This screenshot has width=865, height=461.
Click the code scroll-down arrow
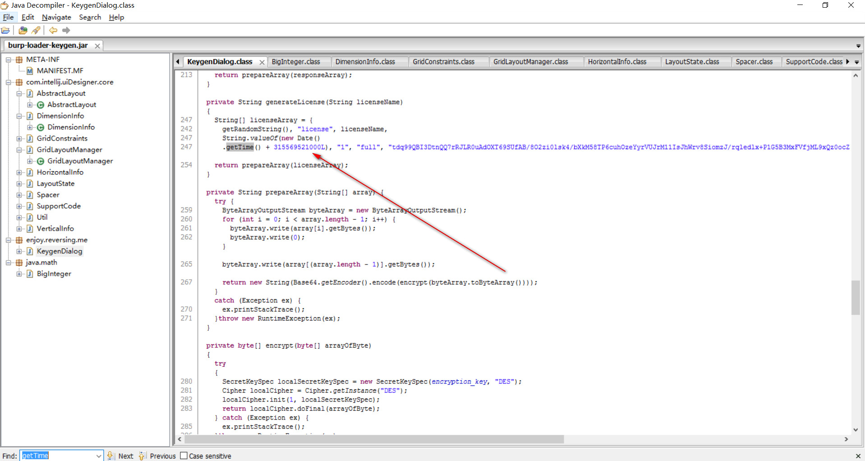tap(856, 430)
